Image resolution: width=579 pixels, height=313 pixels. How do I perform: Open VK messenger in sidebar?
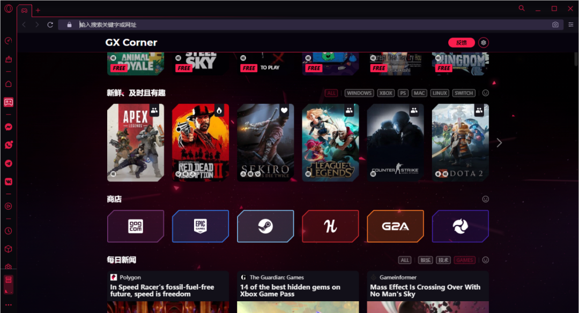8,181
